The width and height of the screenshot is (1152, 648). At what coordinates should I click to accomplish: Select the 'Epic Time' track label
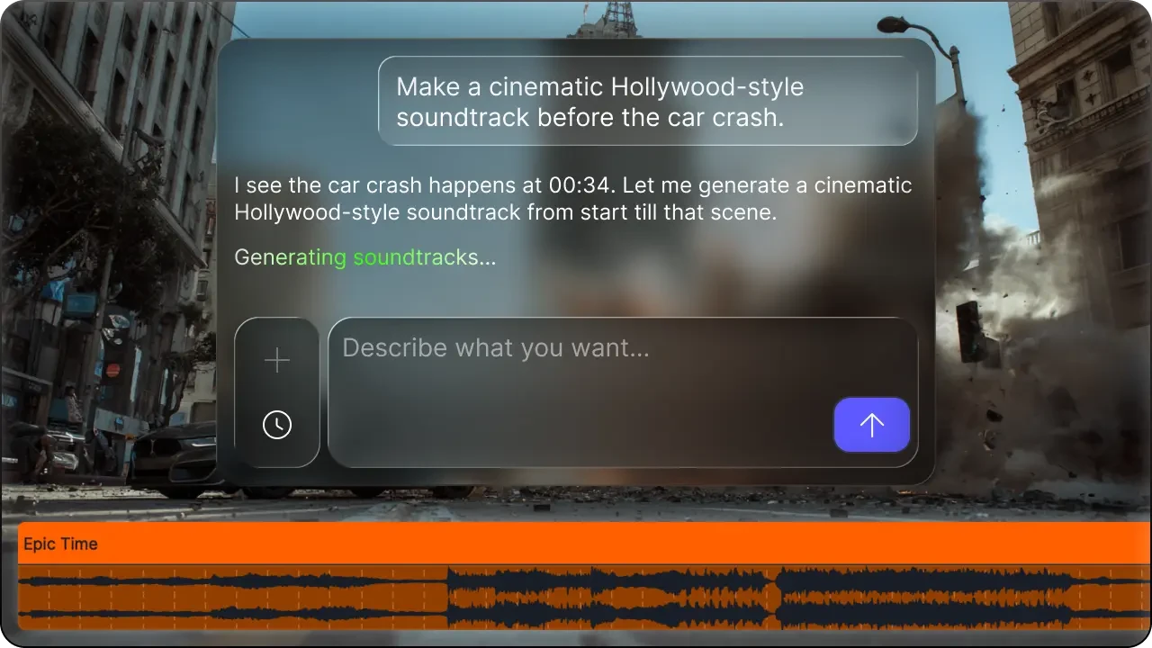60,544
